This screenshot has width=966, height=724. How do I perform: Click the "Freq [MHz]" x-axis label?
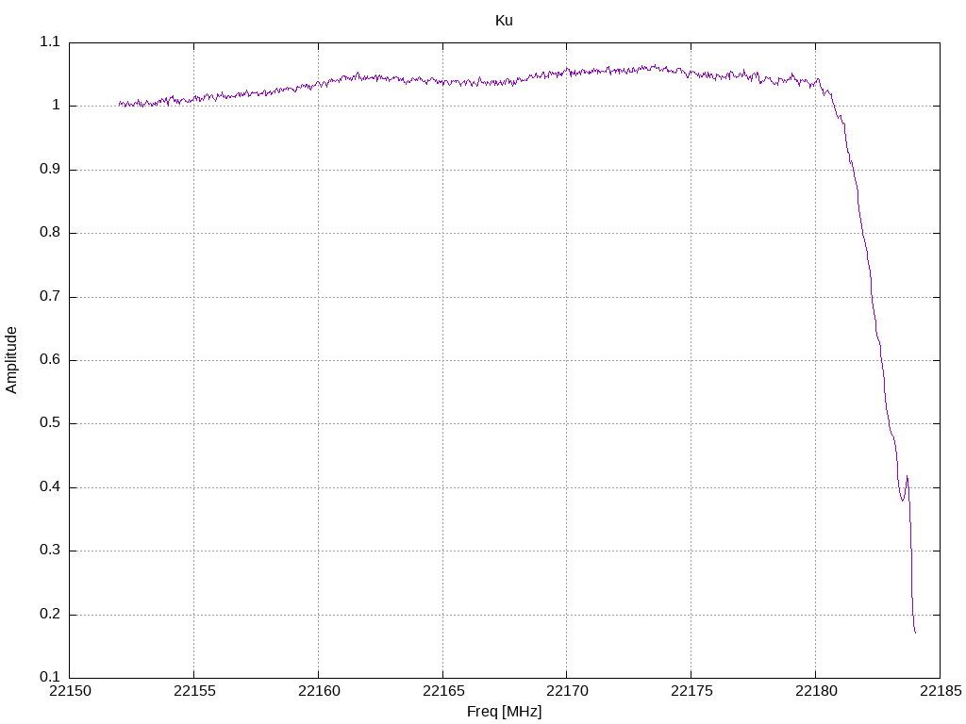pos(504,712)
